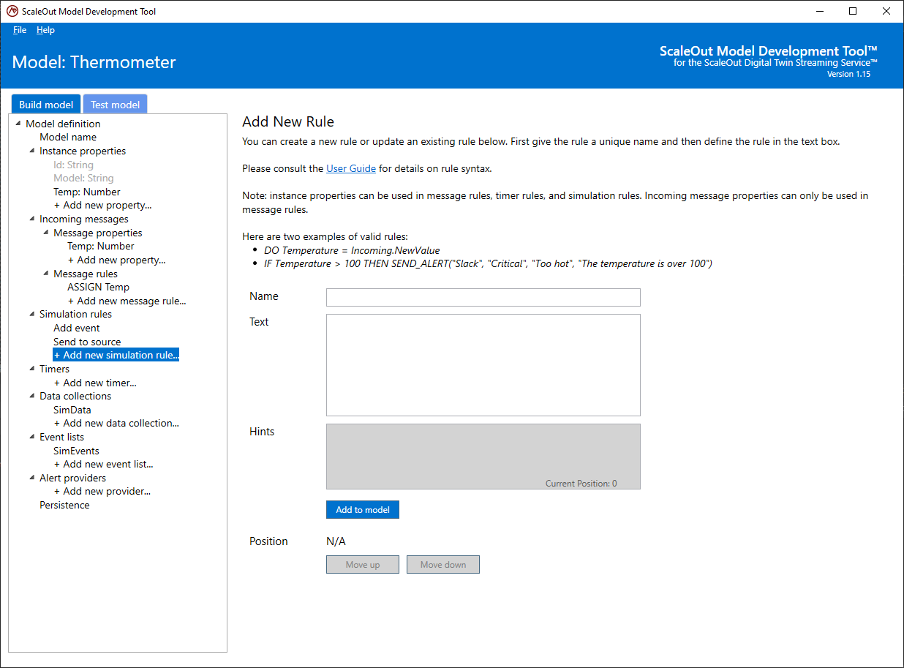Click the N/A position value
The height and width of the screenshot is (668, 904).
coord(336,541)
